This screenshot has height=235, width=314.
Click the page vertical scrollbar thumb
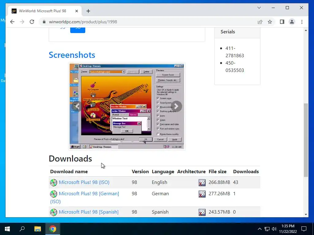306,140
